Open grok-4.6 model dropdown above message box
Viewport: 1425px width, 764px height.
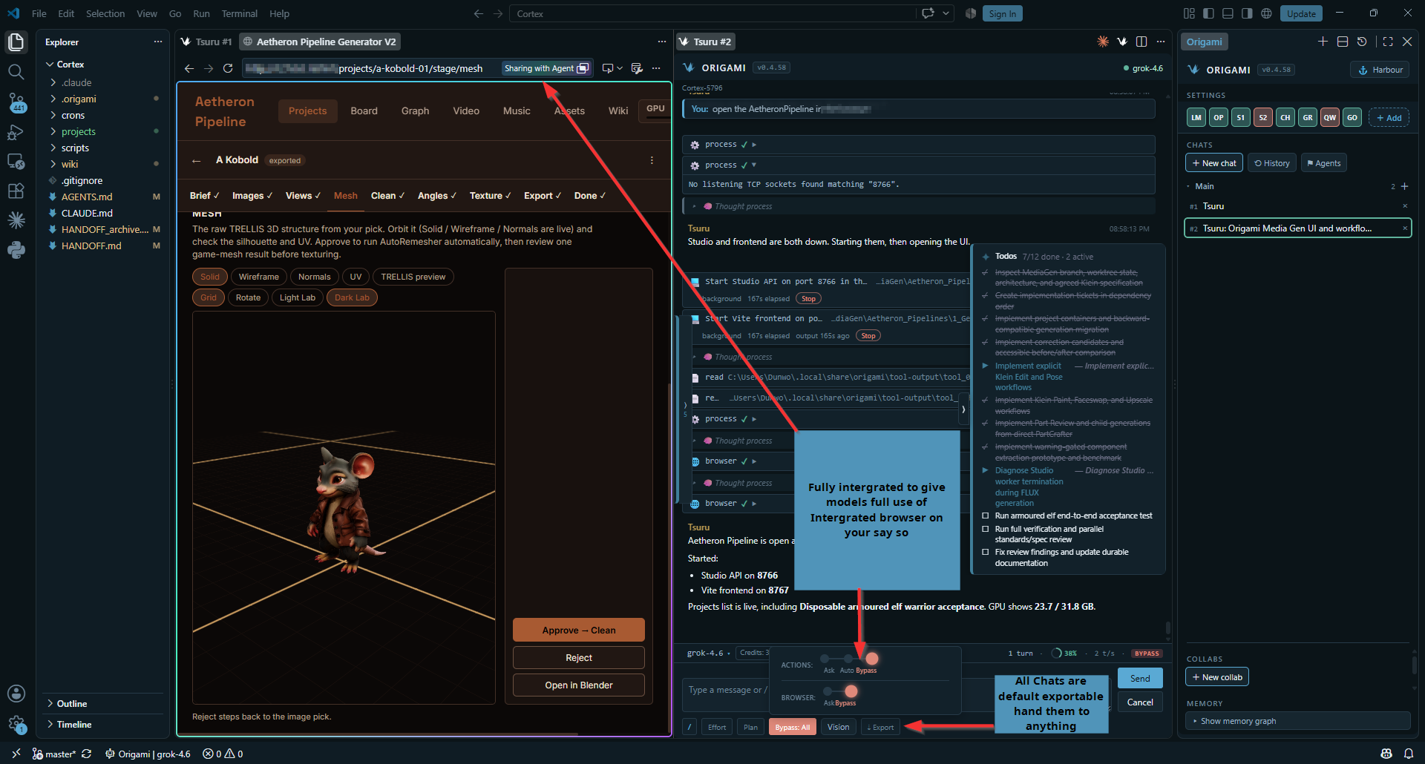pos(708,653)
